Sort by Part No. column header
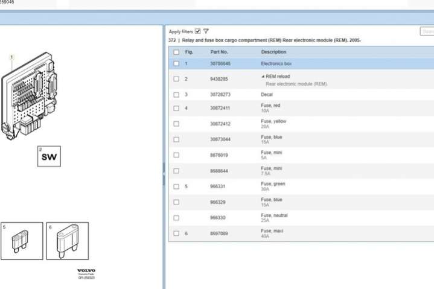Image resolution: width=434 pixels, height=289 pixels. tap(219, 52)
